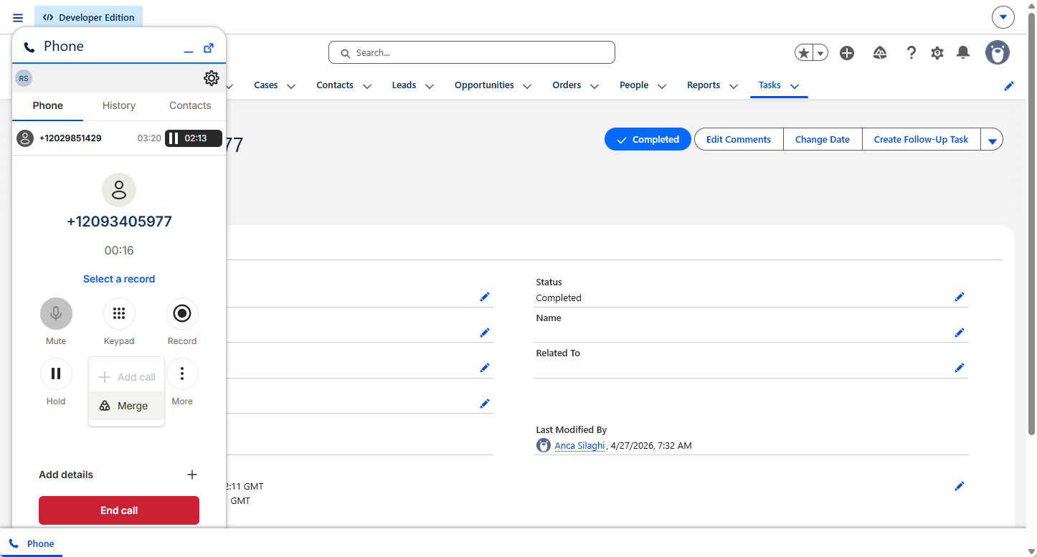Click the active number +12093405977
The width and height of the screenshot is (1037, 557).
pyautogui.click(x=119, y=222)
